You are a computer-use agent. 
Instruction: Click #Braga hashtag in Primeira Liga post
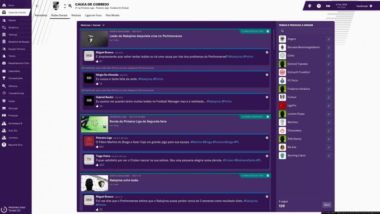coord(207,142)
